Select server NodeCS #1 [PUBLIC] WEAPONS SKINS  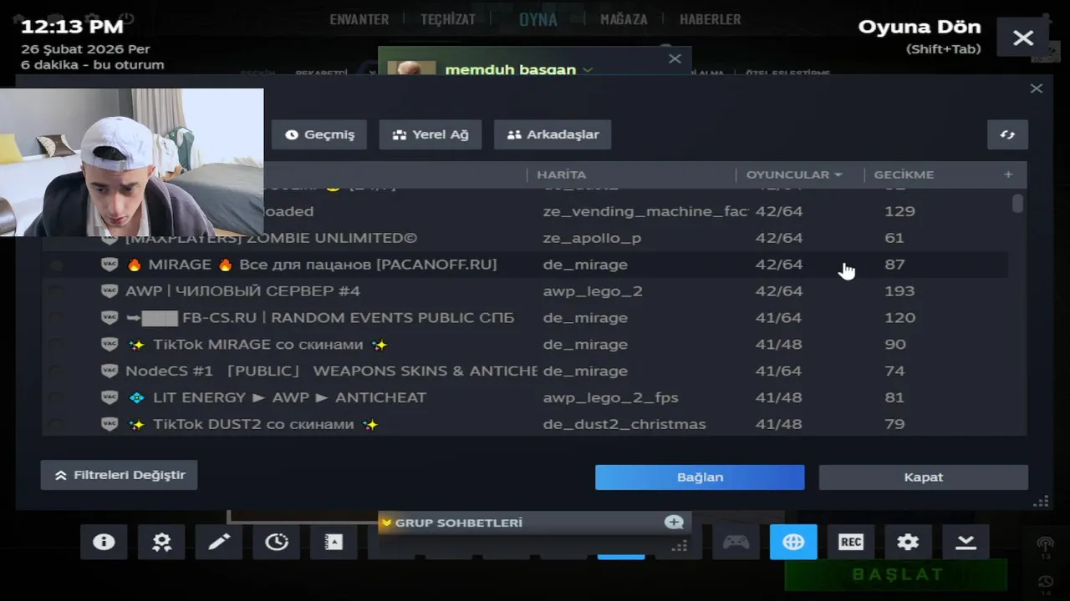525,371
